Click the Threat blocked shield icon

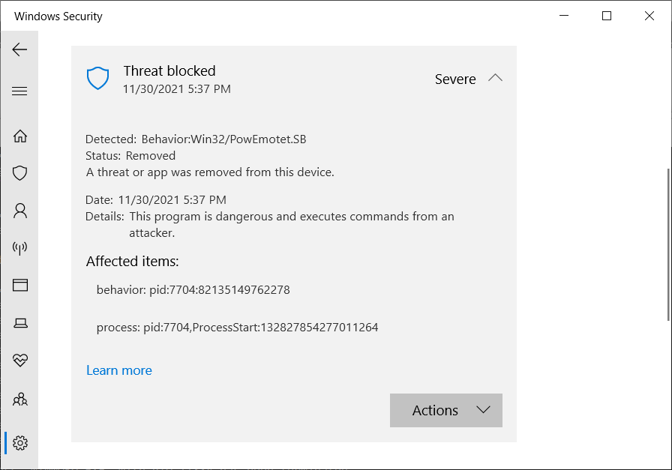pyautogui.click(x=98, y=78)
